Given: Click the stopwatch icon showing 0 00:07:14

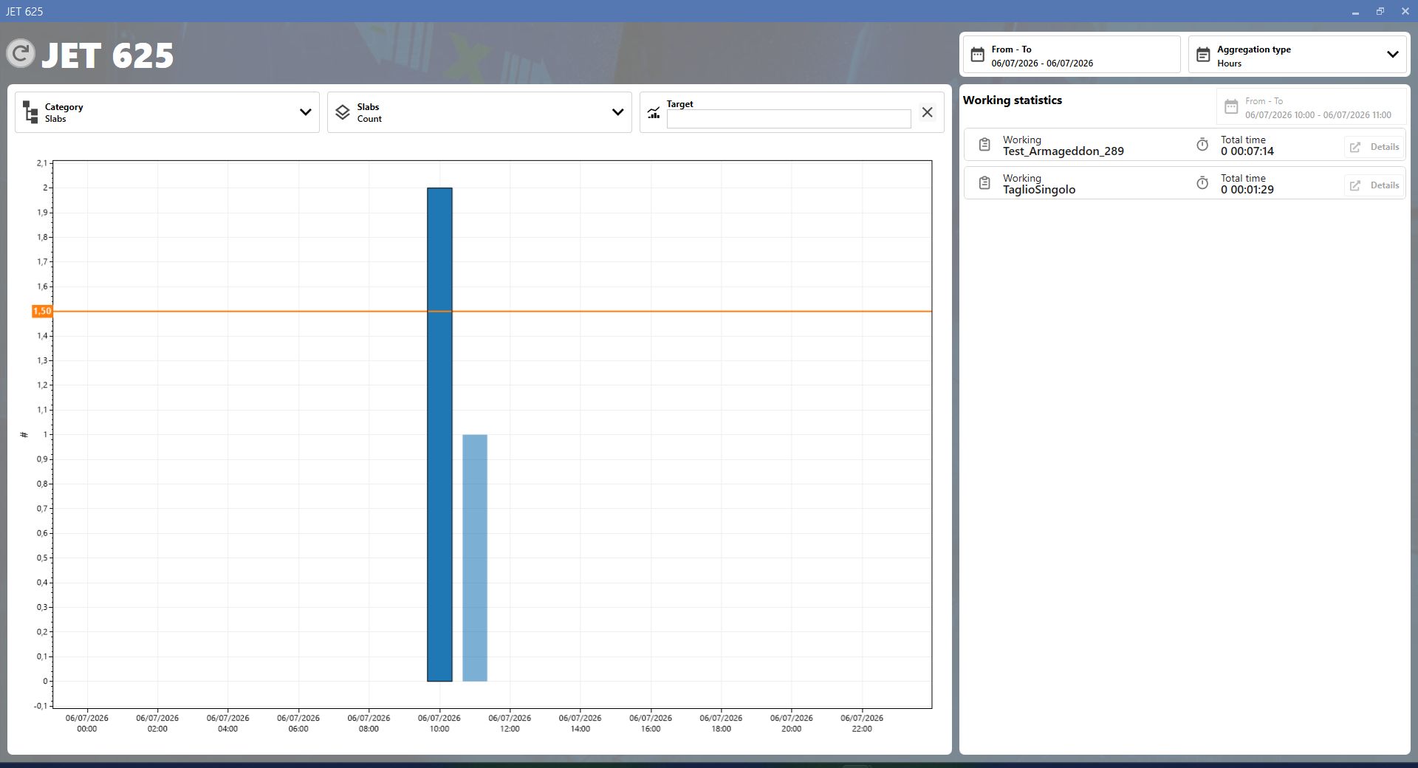Looking at the screenshot, I should 1202,145.
